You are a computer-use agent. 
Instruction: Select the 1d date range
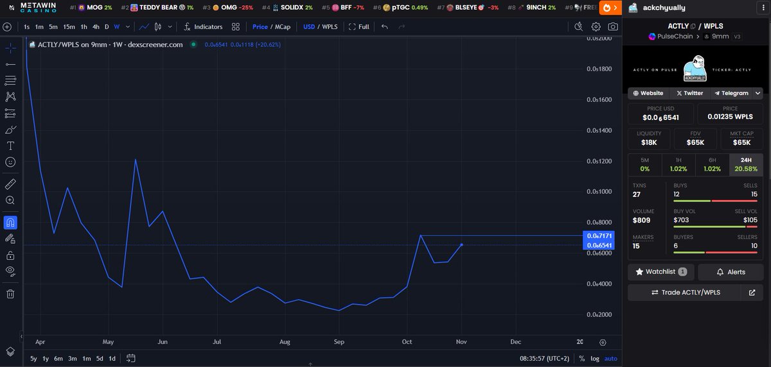point(112,358)
